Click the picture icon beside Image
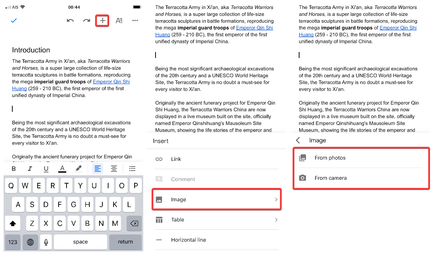434x255 pixels. point(159,199)
